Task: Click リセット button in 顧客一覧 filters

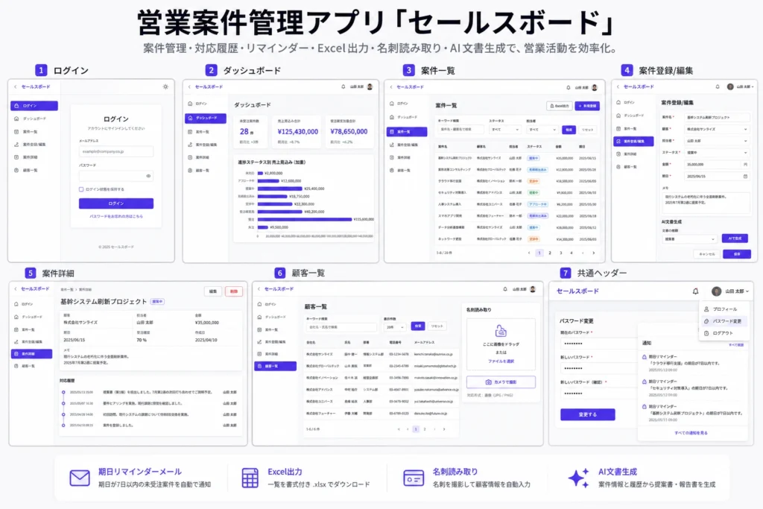Action: pyautogui.click(x=437, y=326)
